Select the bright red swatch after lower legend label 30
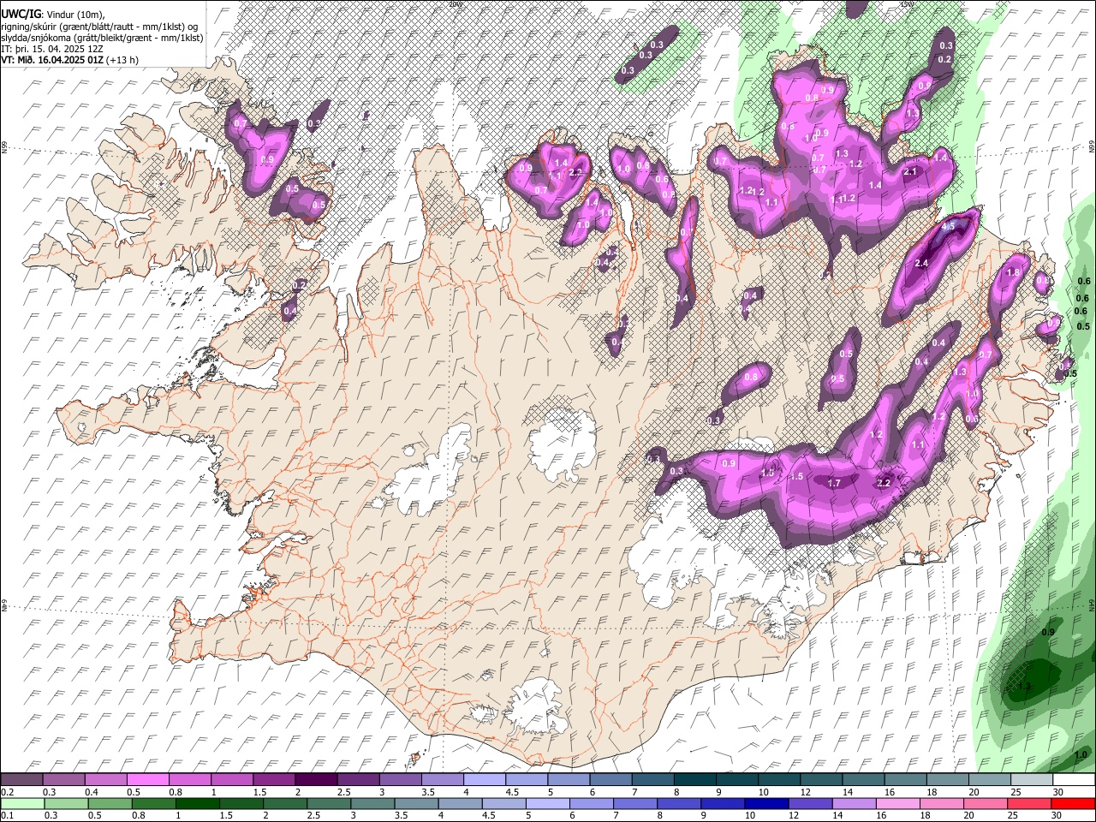This screenshot has height=822, width=1096. click(1072, 803)
